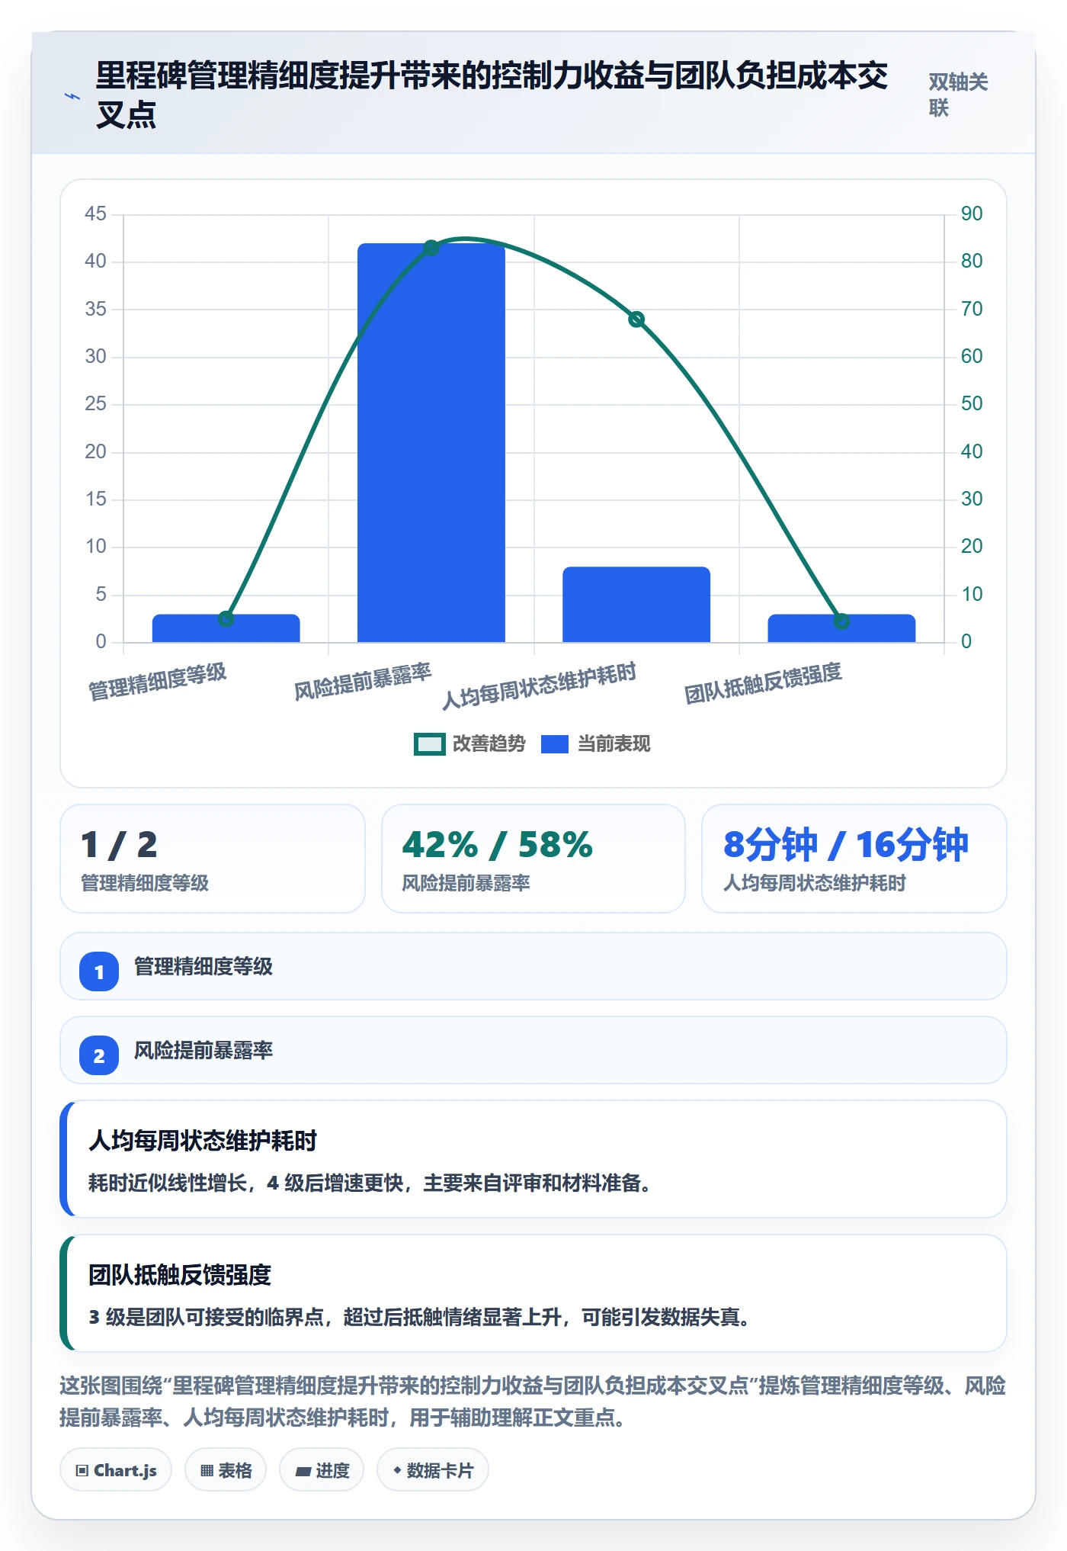Click the 双轴关联 badge in the header

(958, 95)
